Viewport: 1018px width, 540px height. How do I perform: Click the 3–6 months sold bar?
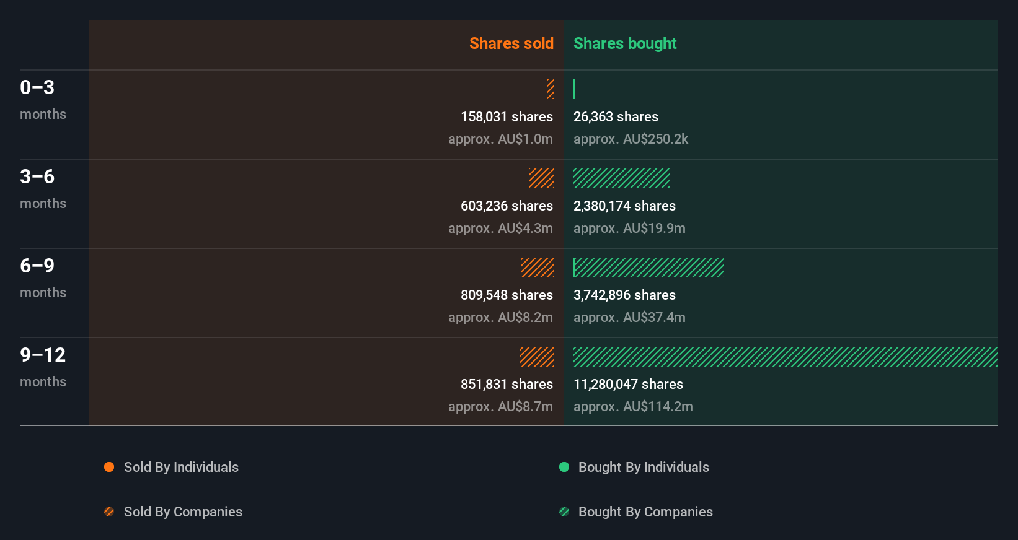541,178
